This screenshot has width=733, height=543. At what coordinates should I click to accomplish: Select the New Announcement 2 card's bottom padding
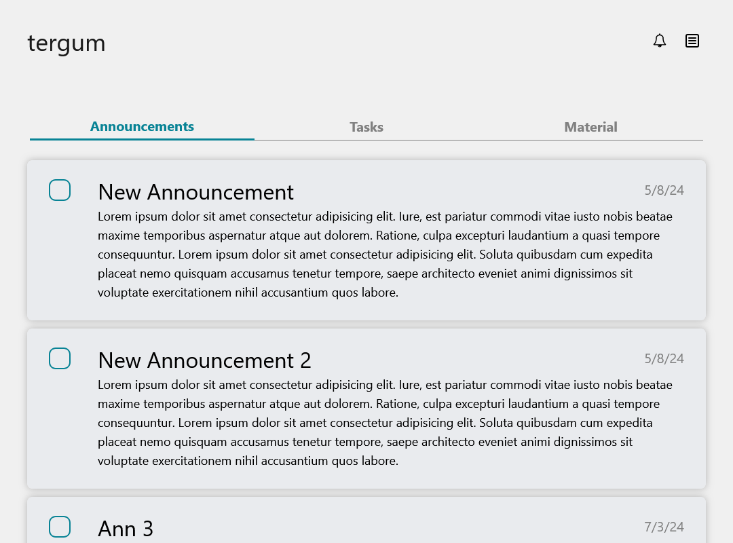coord(366,479)
